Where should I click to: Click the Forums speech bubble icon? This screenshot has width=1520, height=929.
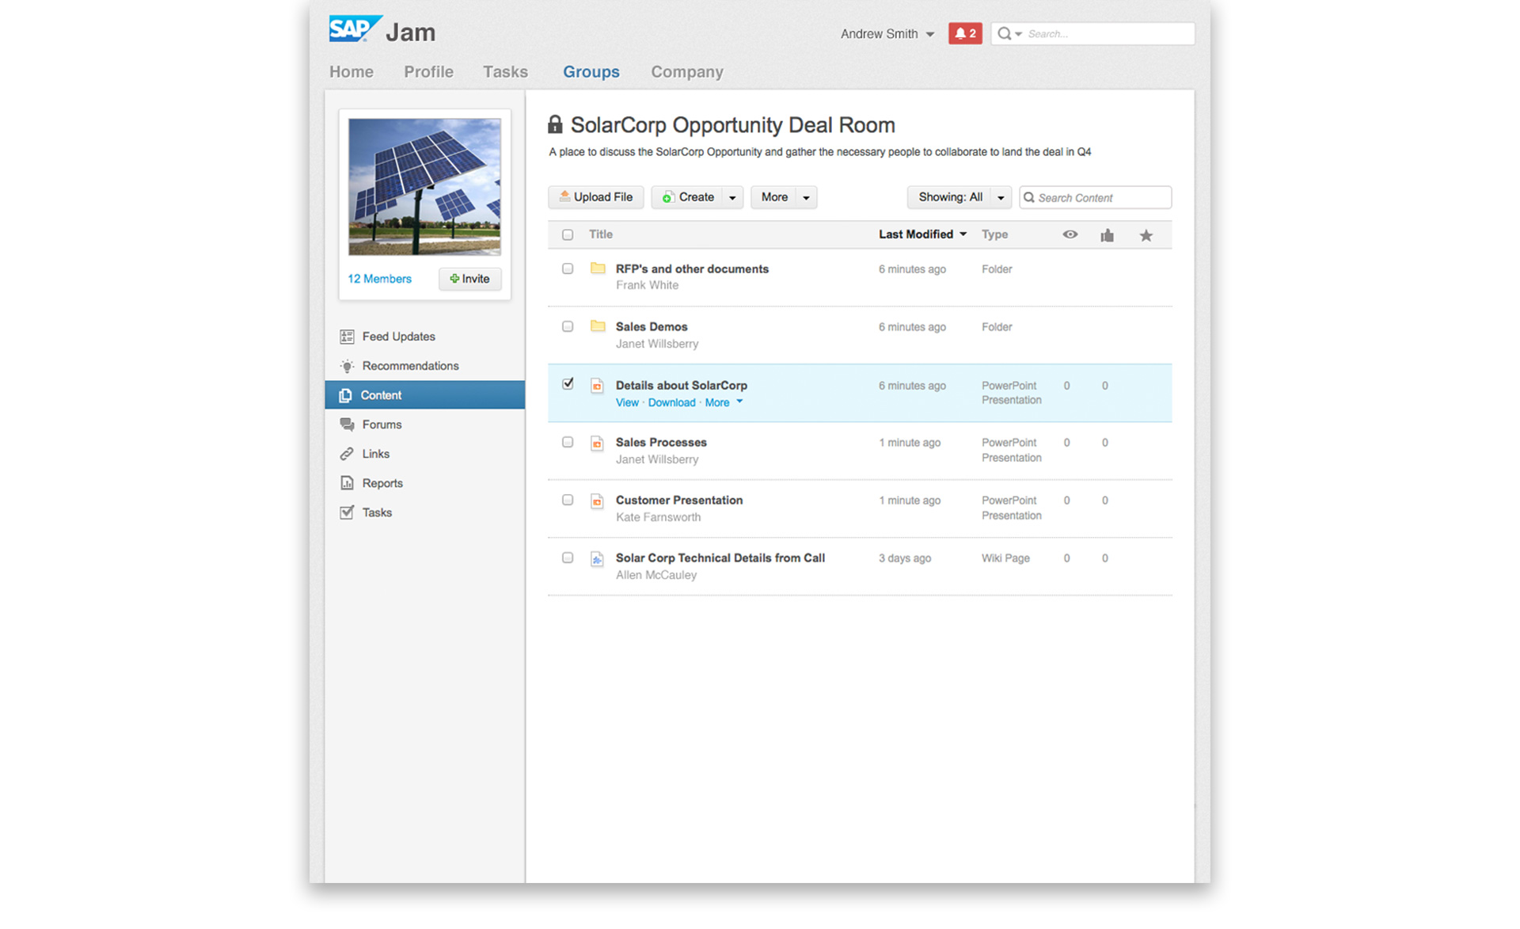tap(347, 425)
